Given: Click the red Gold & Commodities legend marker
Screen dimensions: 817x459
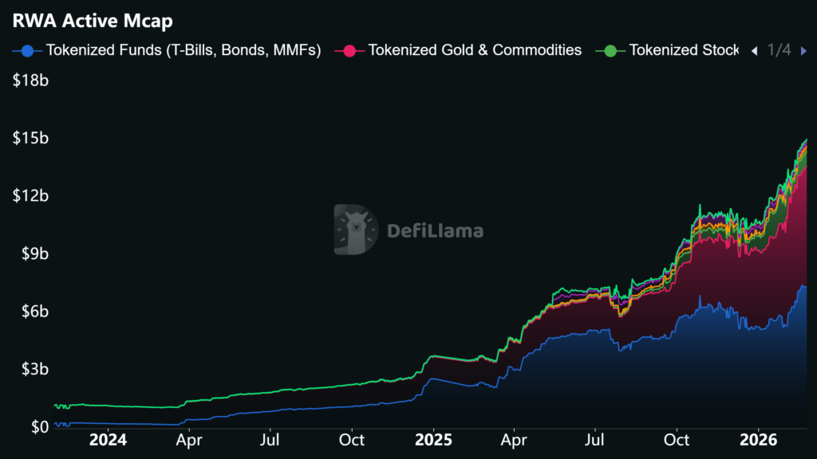Looking at the screenshot, I should coord(349,51).
